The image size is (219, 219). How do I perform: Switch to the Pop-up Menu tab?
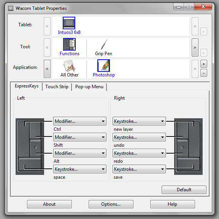pyautogui.click(x=89, y=87)
